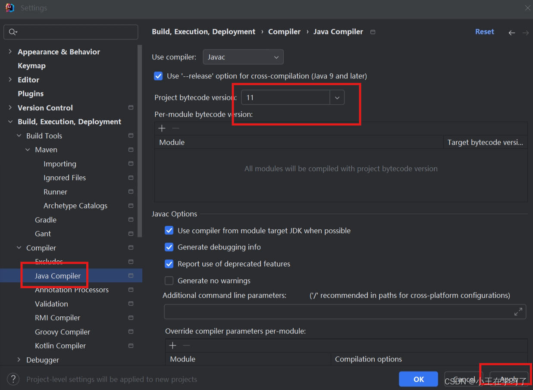The image size is (533, 390).
Task: Click the OK button
Action: [418, 379]
